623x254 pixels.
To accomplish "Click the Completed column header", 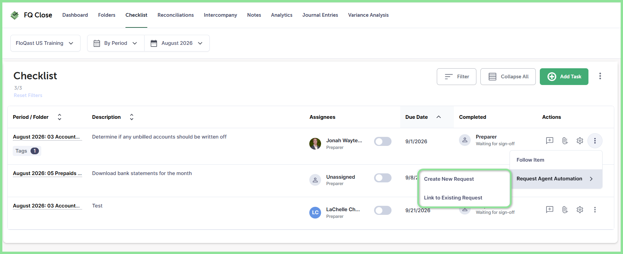I will click(472, 117).
